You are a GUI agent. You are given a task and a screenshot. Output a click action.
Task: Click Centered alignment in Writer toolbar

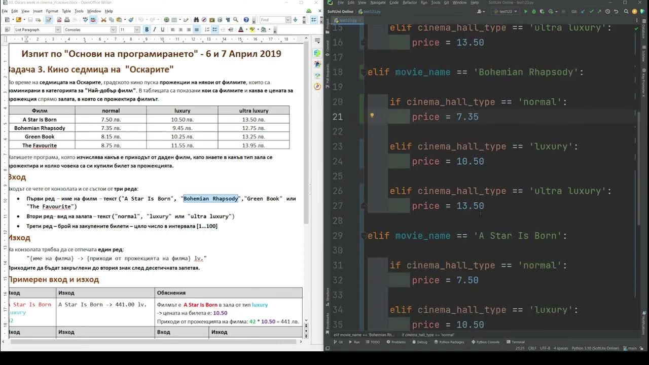pyautogui.click(x=181, y=29)
